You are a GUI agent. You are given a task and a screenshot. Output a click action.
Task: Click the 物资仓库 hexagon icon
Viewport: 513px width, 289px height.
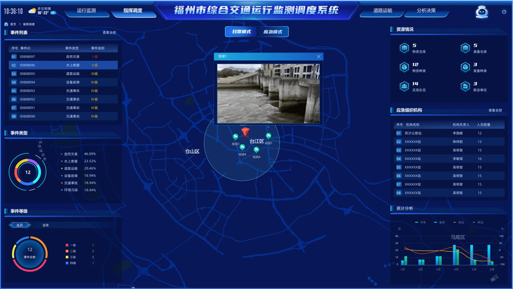tap(404, 48)
